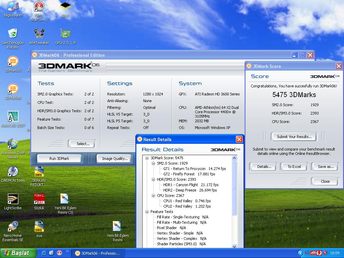Click Result Details scrollbar up arrow
Viewport: 344px width, 258px height.
234,158
